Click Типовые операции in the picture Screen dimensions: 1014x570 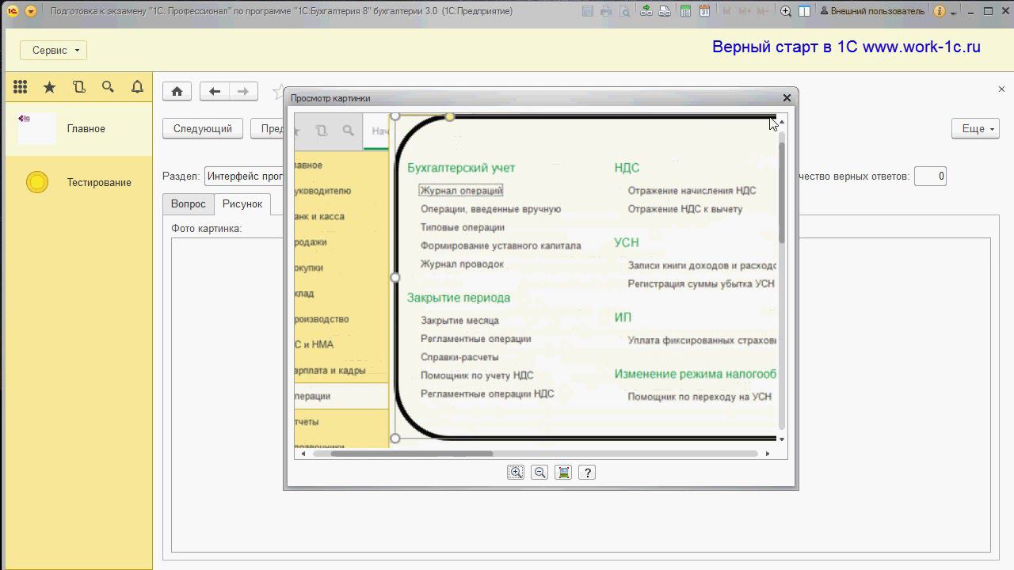coord(463,227)
